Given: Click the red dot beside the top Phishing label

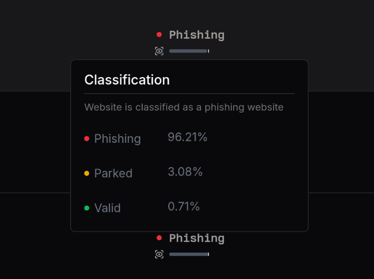Looking at the screenshot, I should (159, 35).
